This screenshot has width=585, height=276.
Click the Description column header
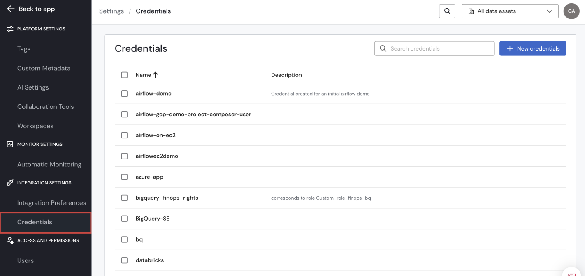(286, 75)
